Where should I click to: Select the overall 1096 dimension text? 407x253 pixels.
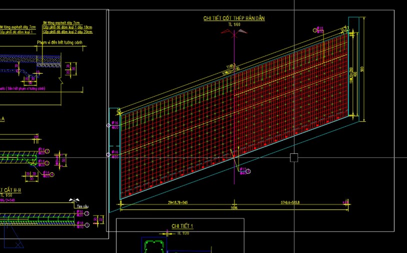[233, 207]
